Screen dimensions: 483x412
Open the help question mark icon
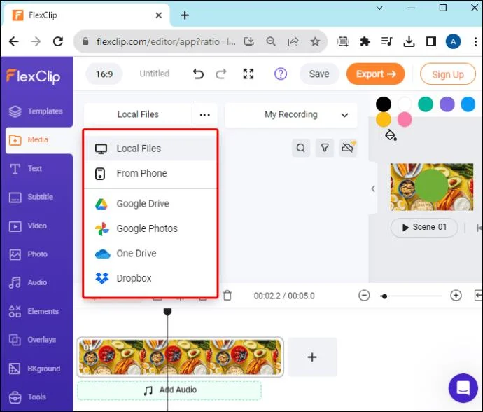click(281, 74)
